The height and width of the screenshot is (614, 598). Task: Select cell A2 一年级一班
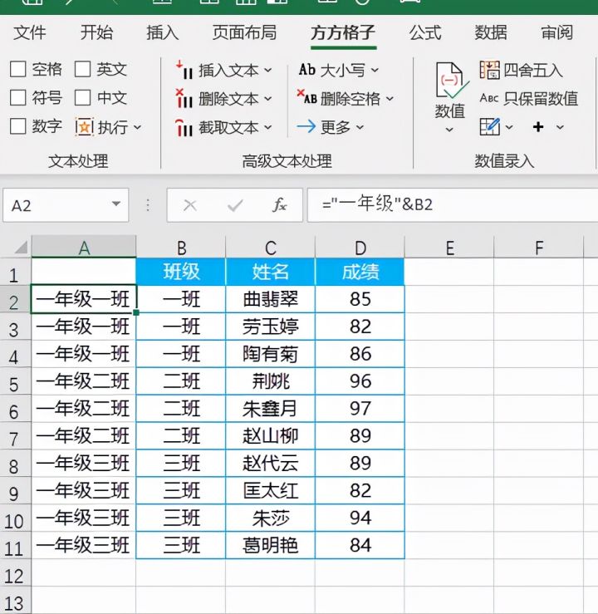pyautogui.click(x=84, y=299)
